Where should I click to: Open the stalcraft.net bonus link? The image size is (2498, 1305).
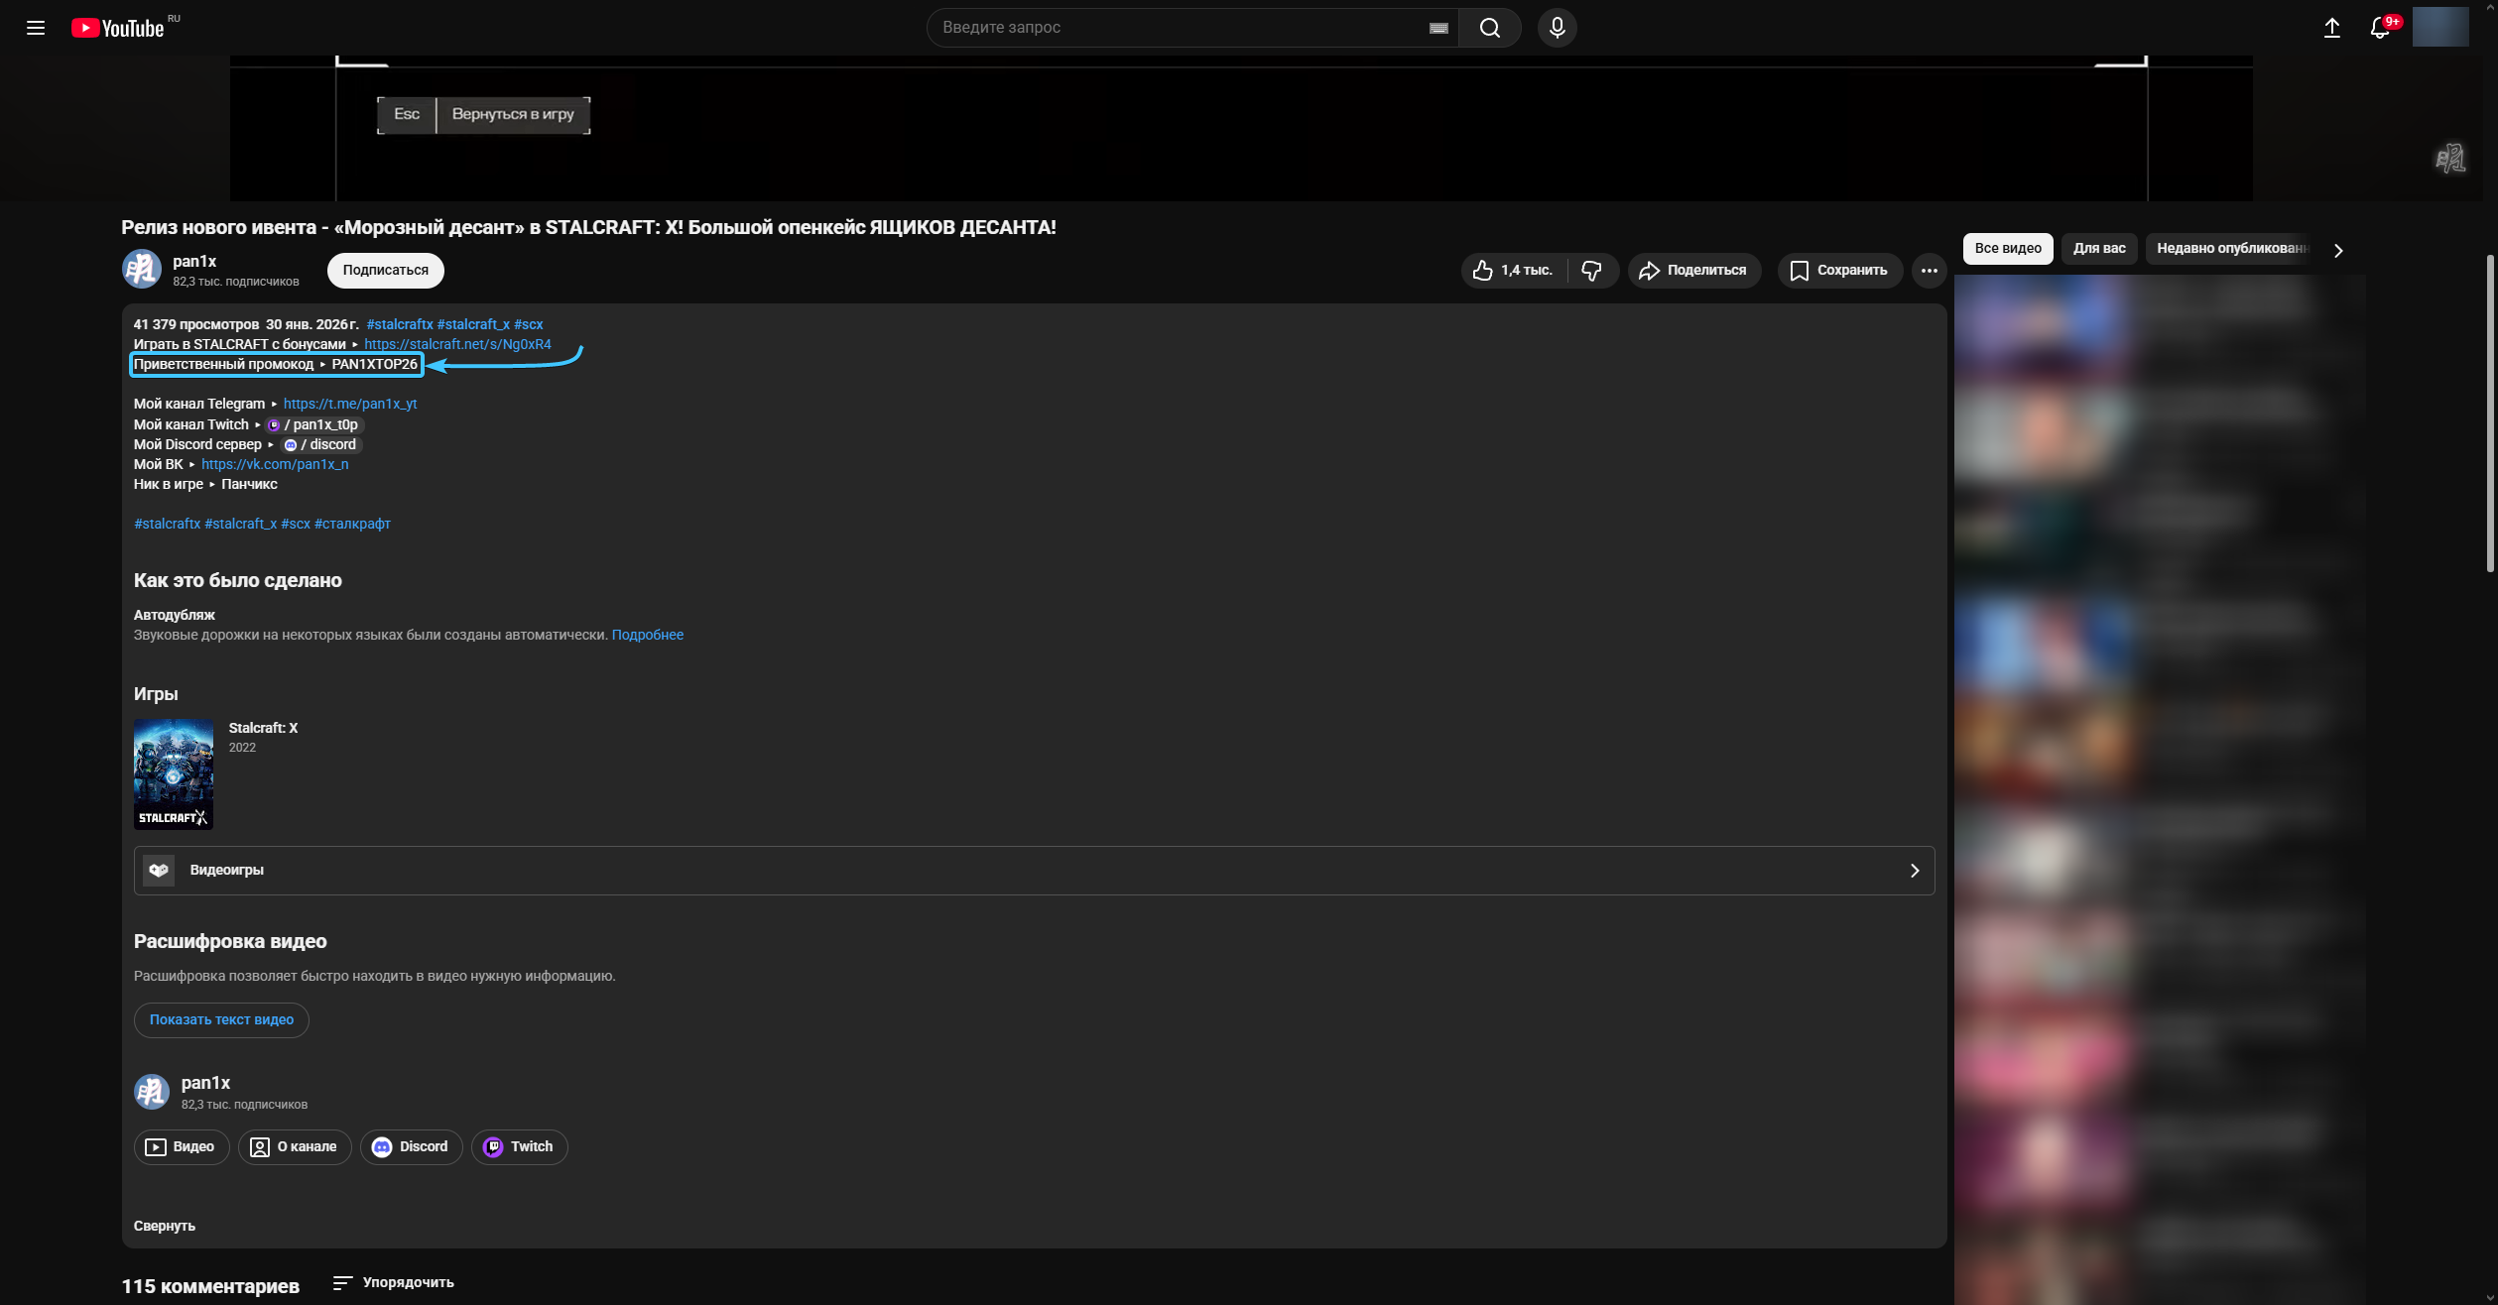(x=457, y=345)
